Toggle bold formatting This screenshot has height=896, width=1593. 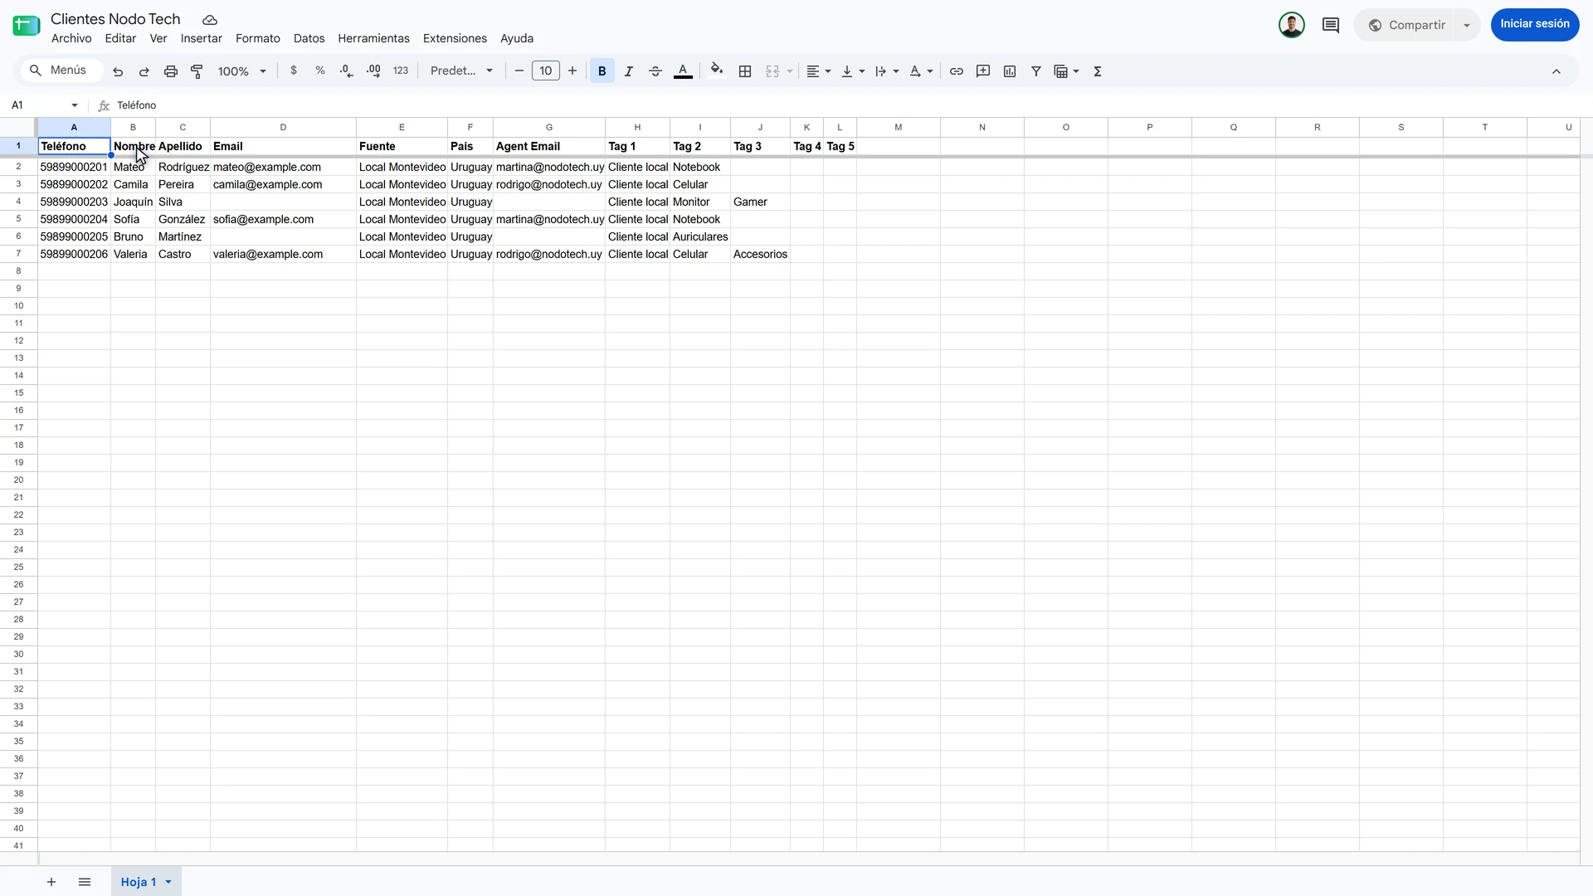pos(602,71)
